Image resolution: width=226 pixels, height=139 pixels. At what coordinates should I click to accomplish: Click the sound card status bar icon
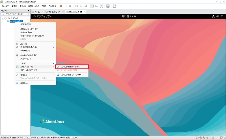point(207,138)
